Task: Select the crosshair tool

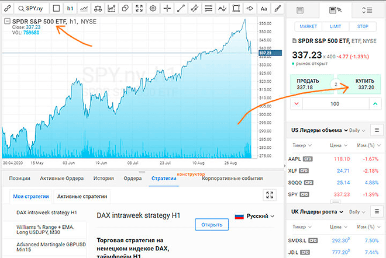Action: (167, 9)
